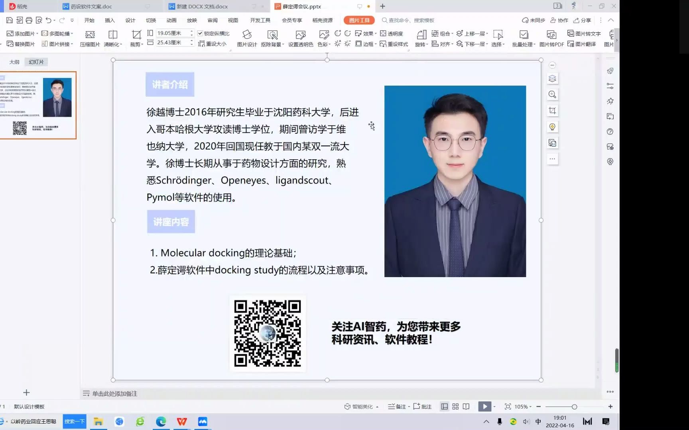The image size is (689, 430).
Task: Choose 设置透明色 set transparent color
Action: tap(301, 39)
